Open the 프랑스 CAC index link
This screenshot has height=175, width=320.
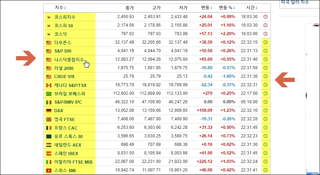[66, 128]
